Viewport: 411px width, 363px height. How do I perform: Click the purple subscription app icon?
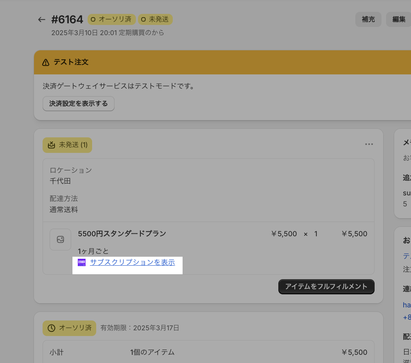point(82,262)
